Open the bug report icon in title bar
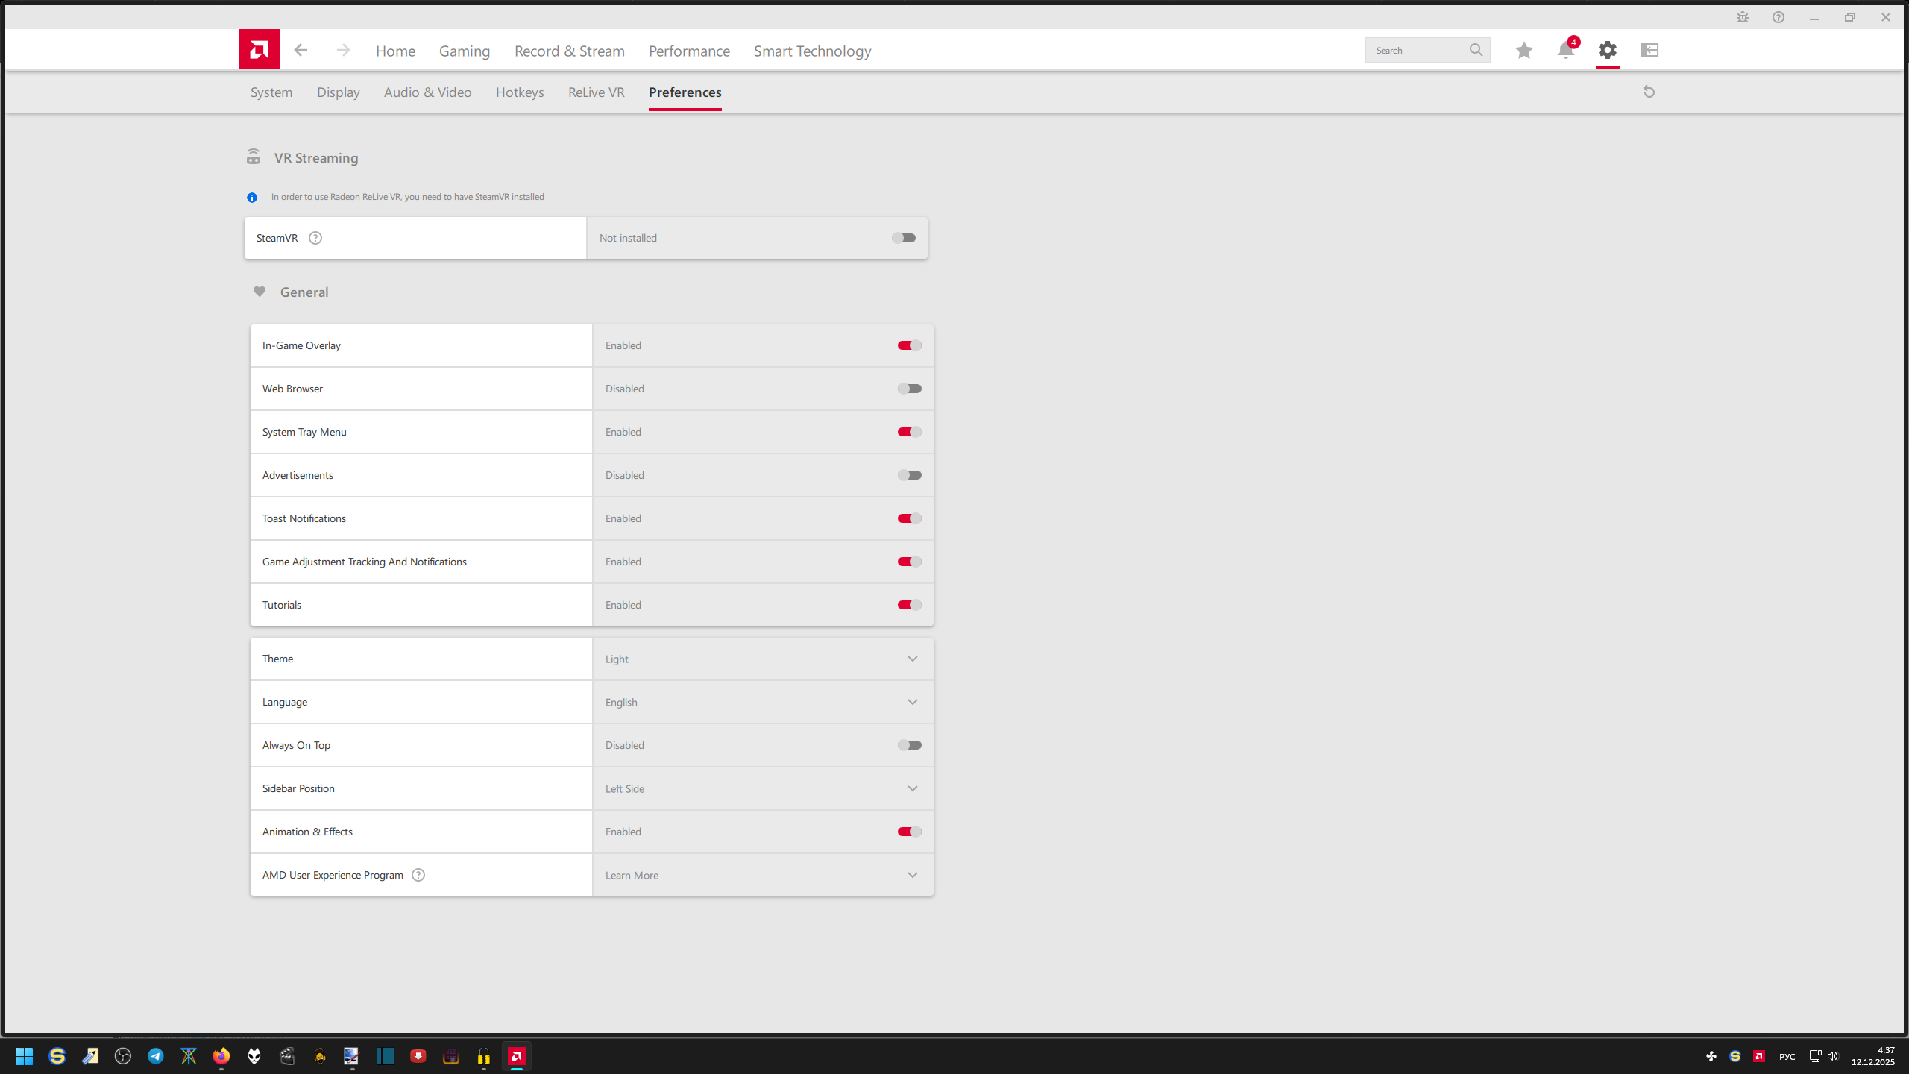The height and width of the screenshot is (1074, 1909). point(1742,16)
